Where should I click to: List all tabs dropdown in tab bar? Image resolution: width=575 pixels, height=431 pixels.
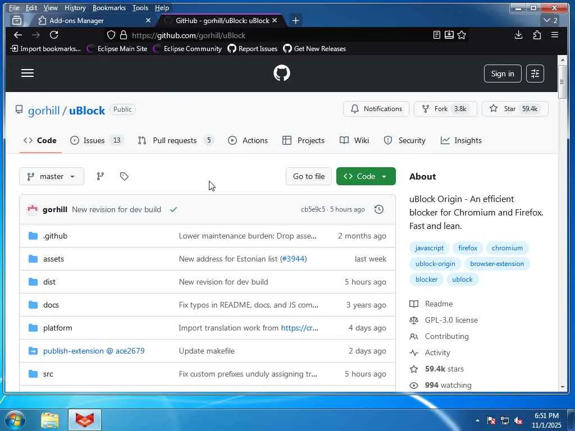[550, 21]
